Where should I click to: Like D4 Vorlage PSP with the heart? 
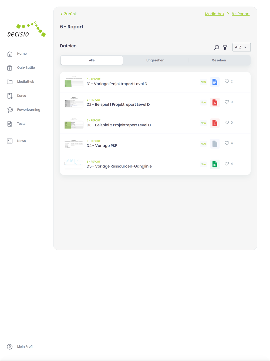coord(227,143)
